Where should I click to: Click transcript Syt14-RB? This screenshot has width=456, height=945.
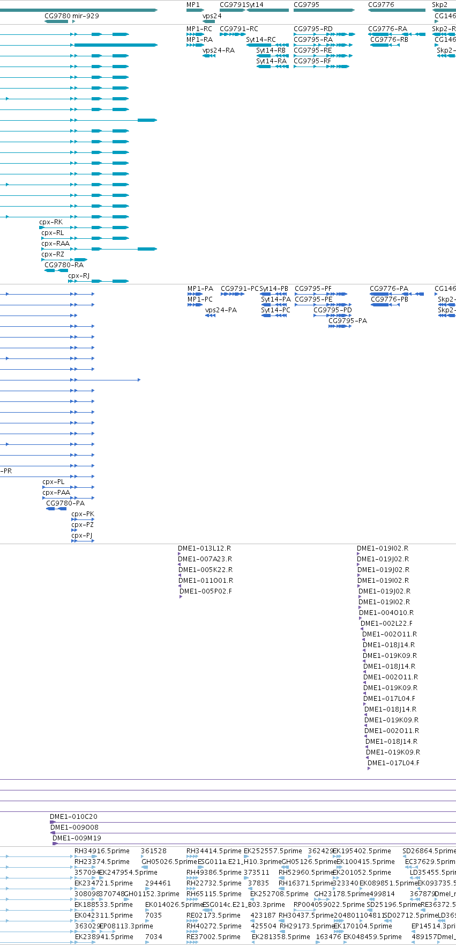271,50
